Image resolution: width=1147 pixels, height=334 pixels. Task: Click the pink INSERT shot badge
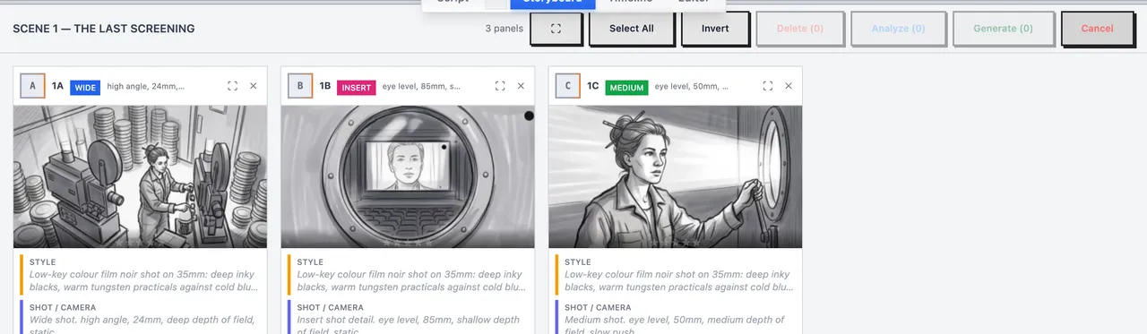pos(357,87)
